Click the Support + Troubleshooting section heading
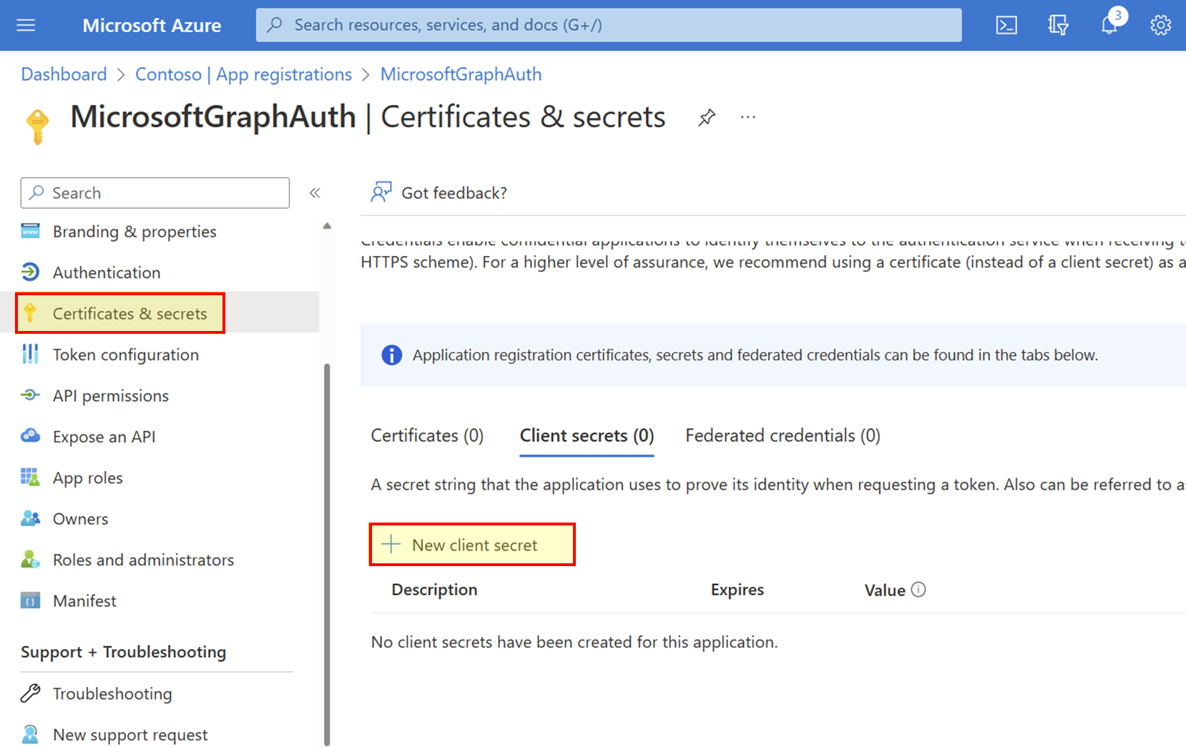The image size is (1186, 747). tap(123, 652)
